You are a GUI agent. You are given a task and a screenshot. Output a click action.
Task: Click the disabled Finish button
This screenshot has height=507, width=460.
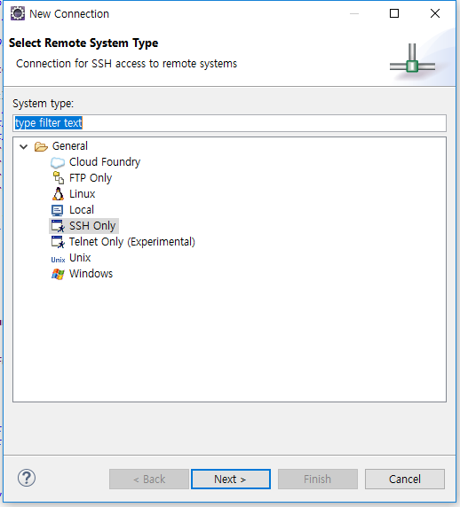[x=318, y=479]
